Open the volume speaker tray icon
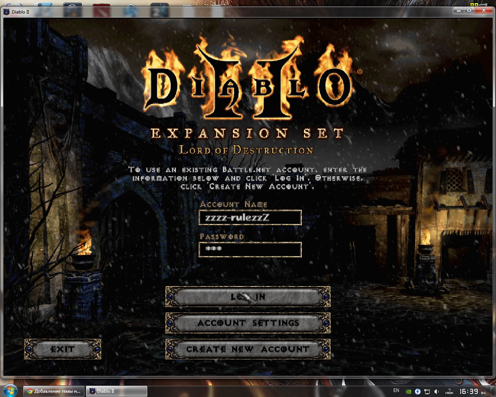This screenshot has width=496, height=397. coord(437,392)
